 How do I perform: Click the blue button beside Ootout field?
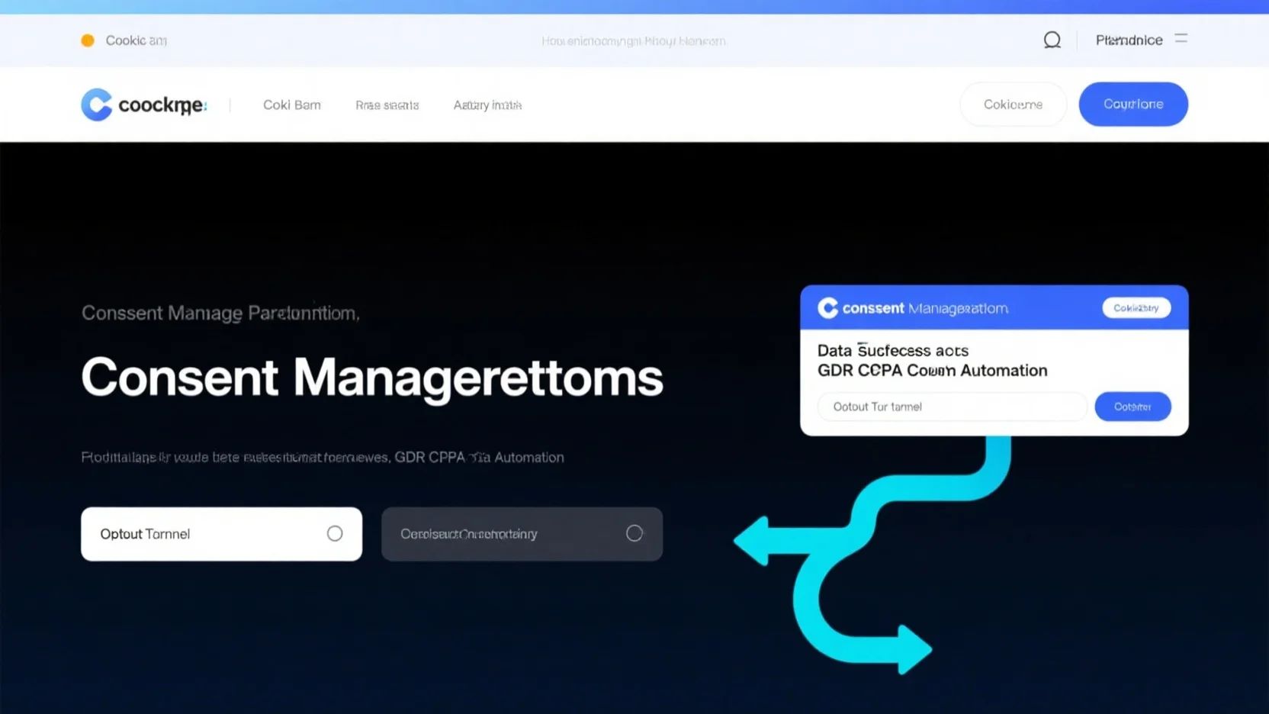coord(1132,407)
